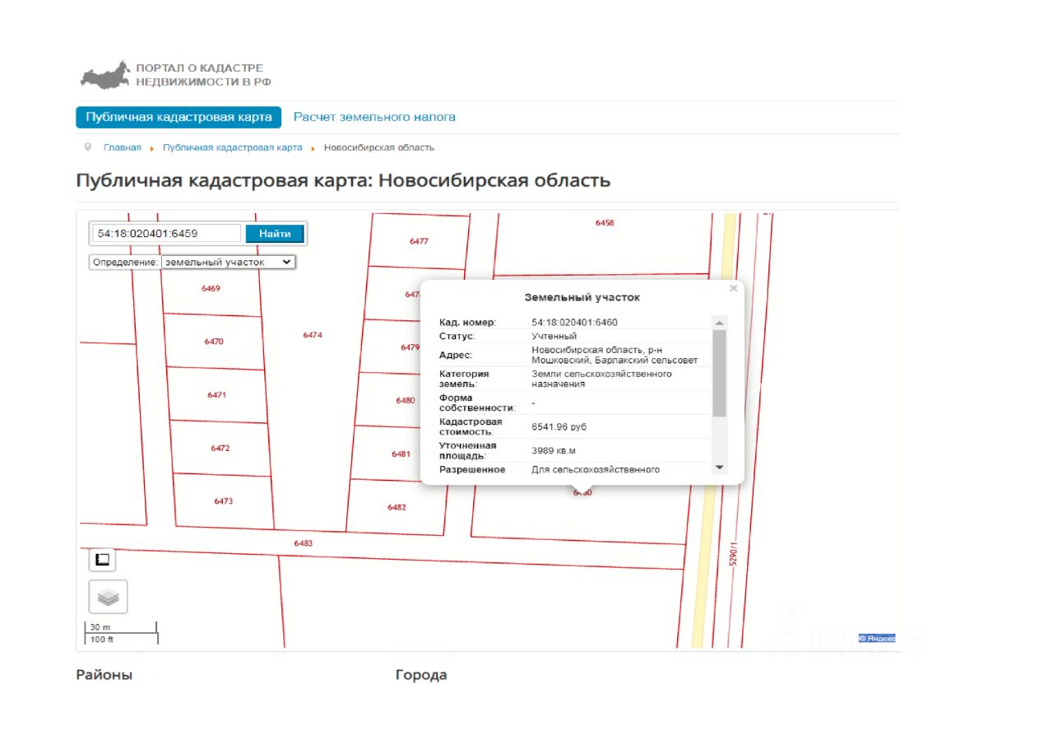1053x745 pixels.
Task: Close the land parcel info popup
Action: coord(734,289)
